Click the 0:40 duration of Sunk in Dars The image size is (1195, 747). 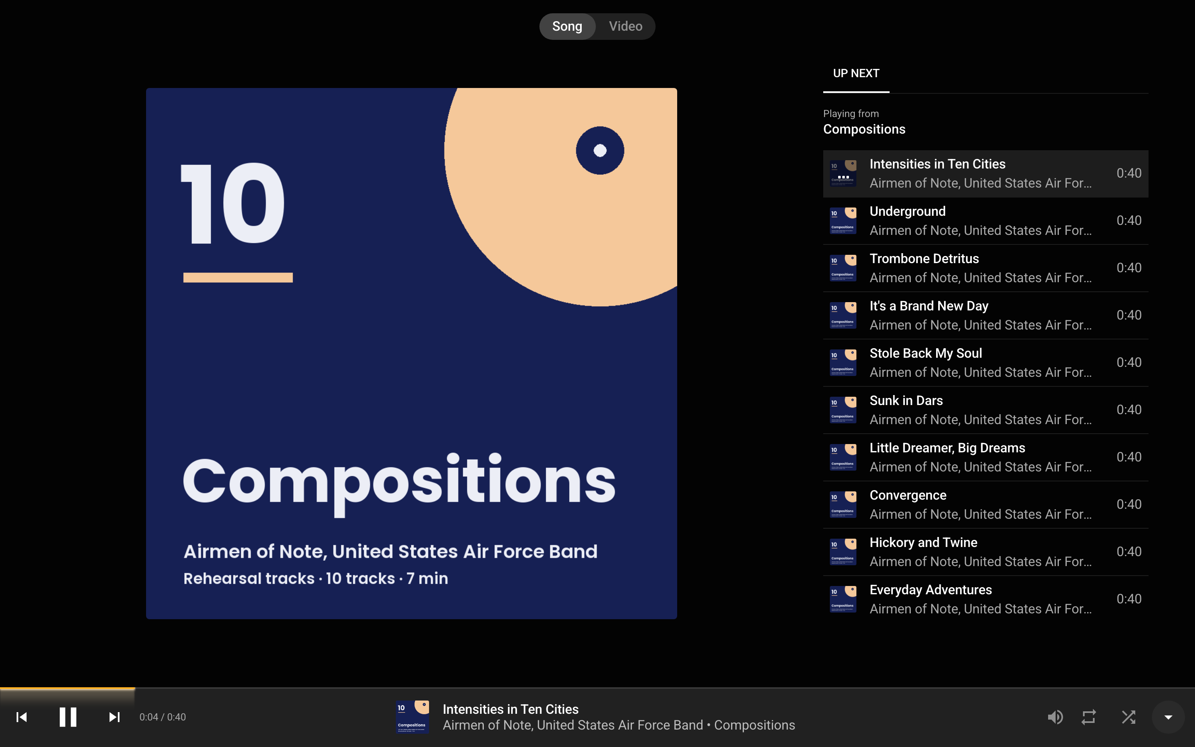tap(1129, 410)
